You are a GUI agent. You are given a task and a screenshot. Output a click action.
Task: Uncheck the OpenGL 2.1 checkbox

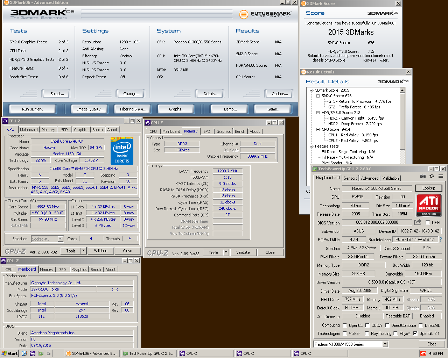click(415, 333)
